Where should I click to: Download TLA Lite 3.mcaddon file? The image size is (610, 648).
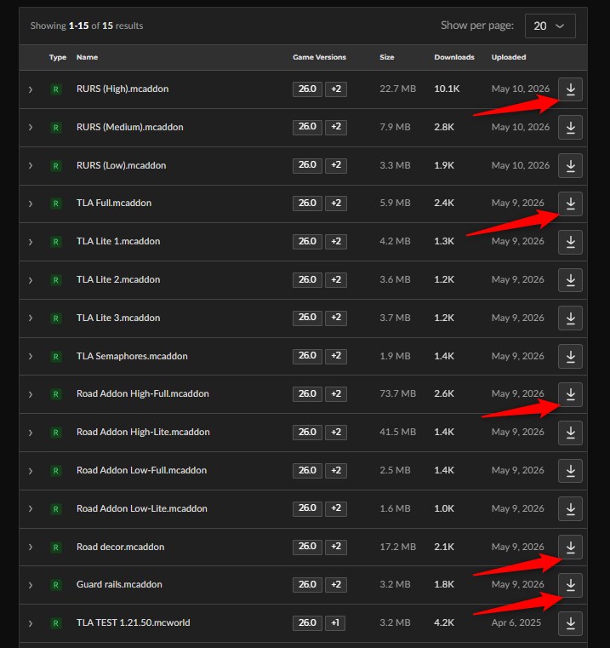(570, 318)
